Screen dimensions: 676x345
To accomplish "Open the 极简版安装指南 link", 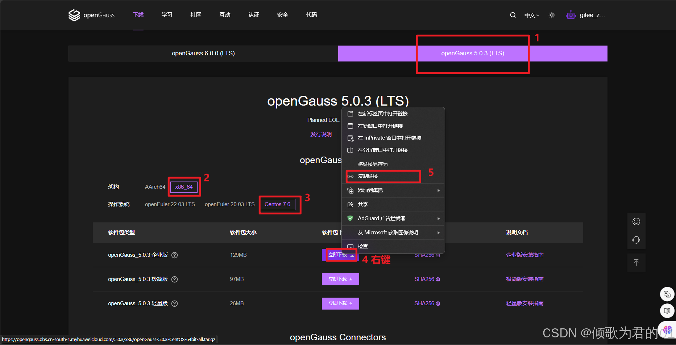I will click(524, 279).
